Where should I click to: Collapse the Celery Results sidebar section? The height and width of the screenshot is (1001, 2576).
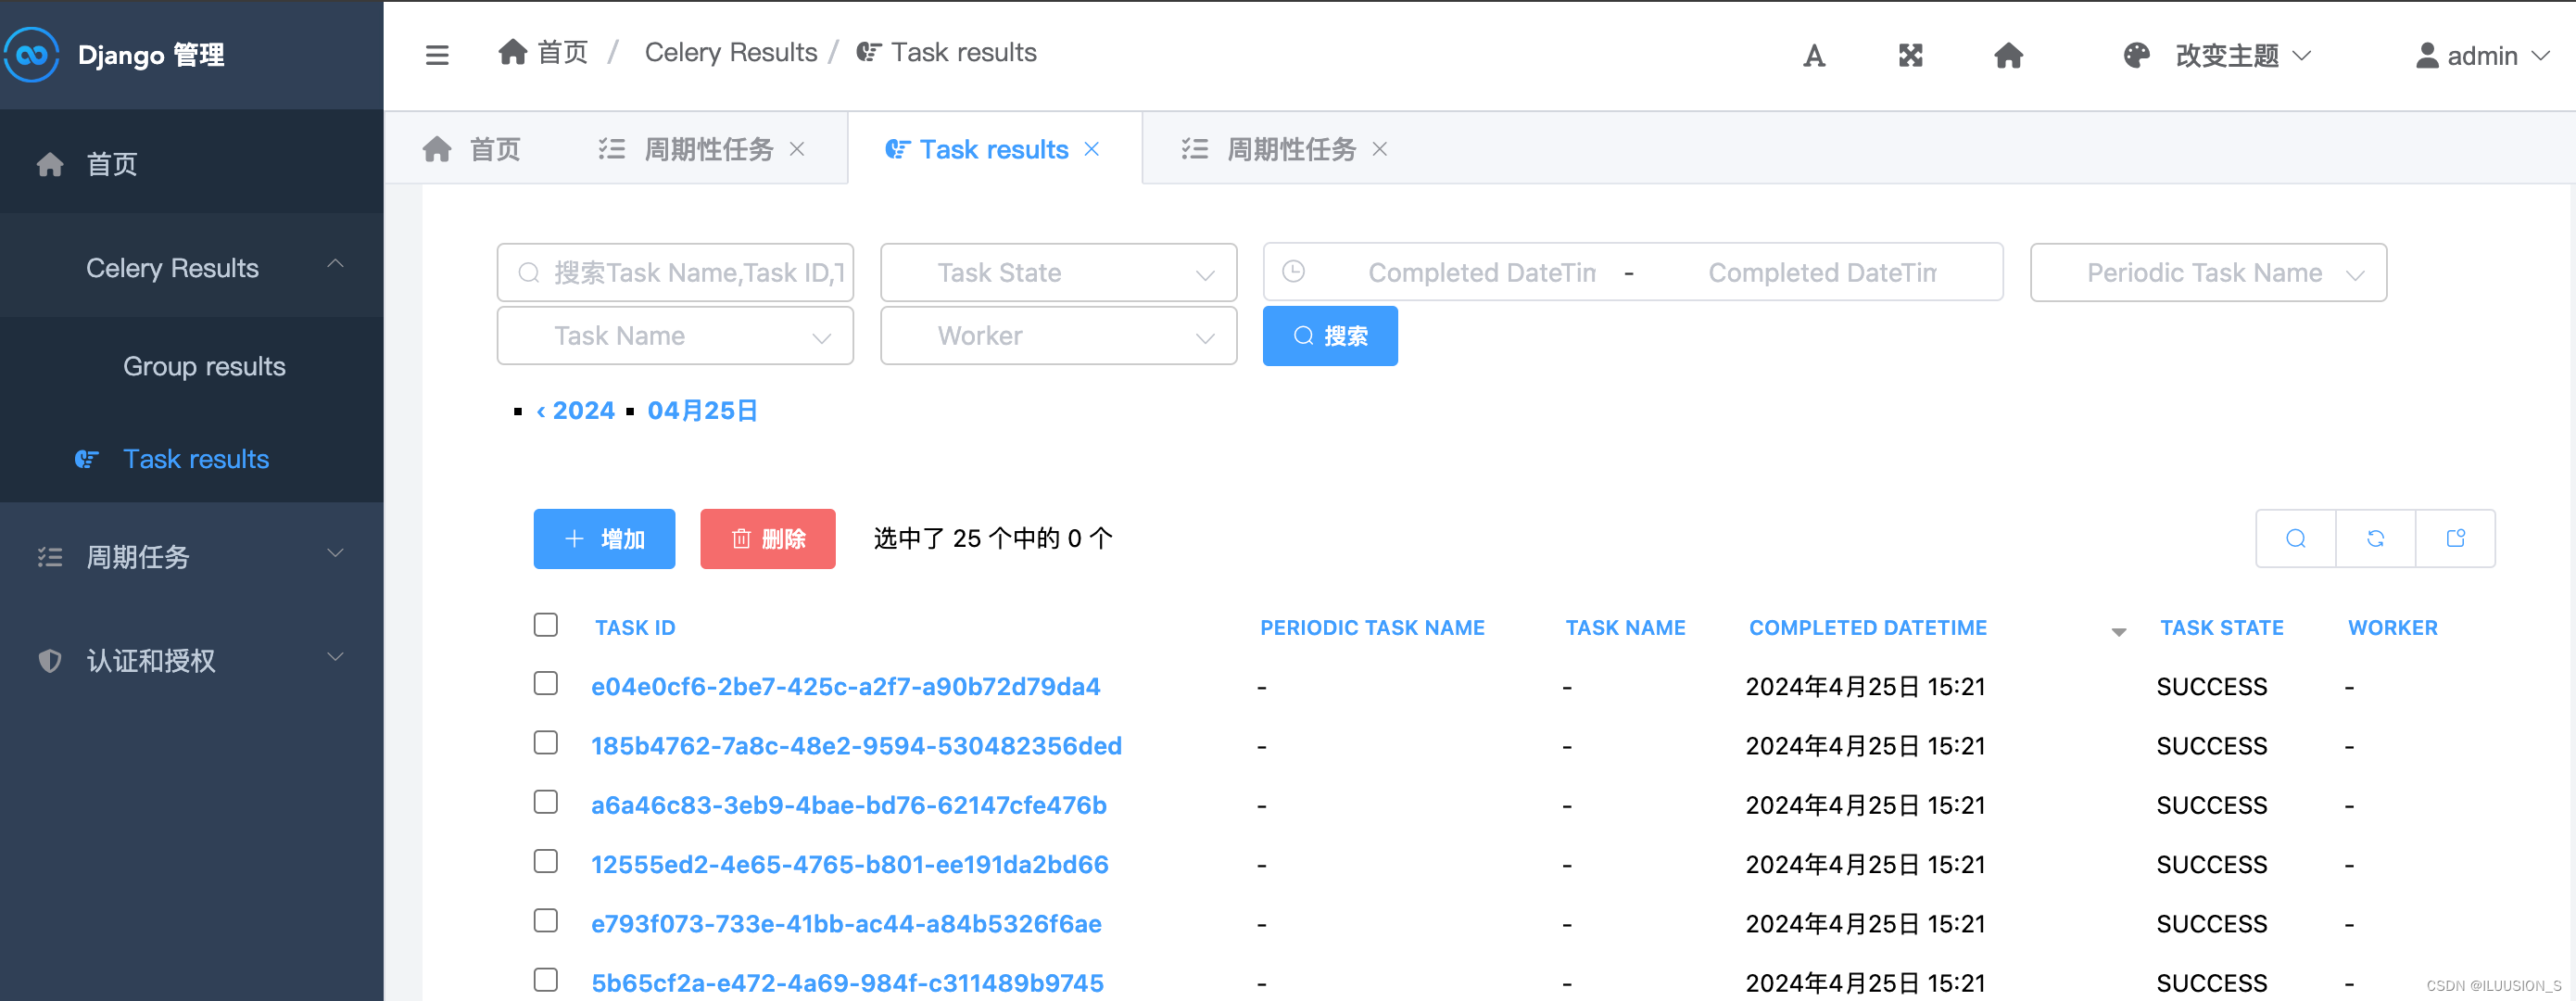191,267
